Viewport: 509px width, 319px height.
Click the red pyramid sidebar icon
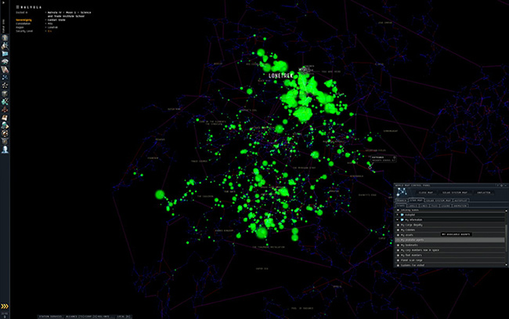(x=5, y=110)
